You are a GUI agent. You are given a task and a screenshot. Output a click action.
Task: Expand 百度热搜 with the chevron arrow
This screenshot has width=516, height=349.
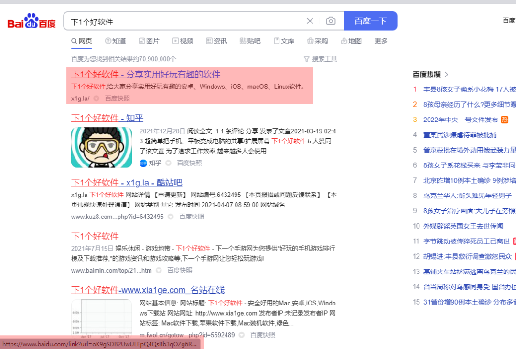(x=446, y=75)
